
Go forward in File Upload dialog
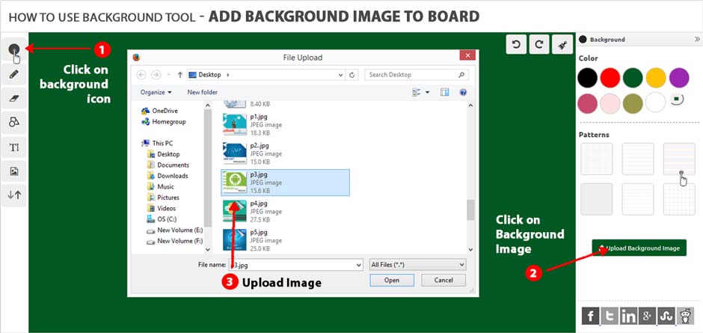(x=156, y=75)
